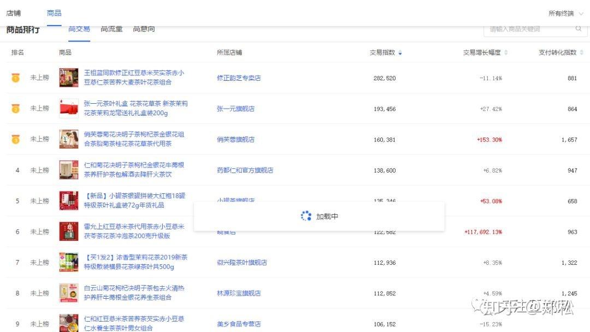This screenshot has height=332, width=590.
Task: Click the 加载中 loading spinner
Action: click(306, 216)
